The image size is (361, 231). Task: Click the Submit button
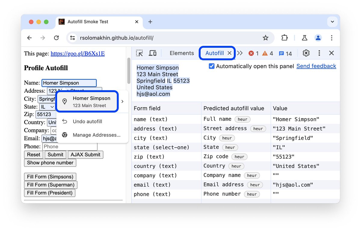click(55, 155)
